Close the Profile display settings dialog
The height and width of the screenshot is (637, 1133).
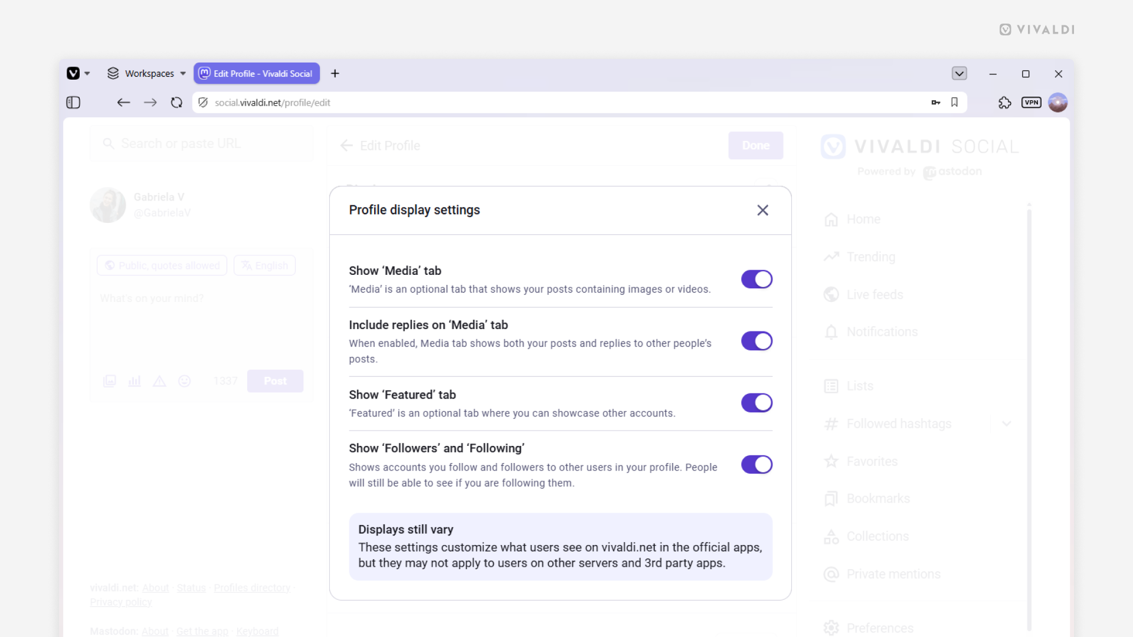762,211
